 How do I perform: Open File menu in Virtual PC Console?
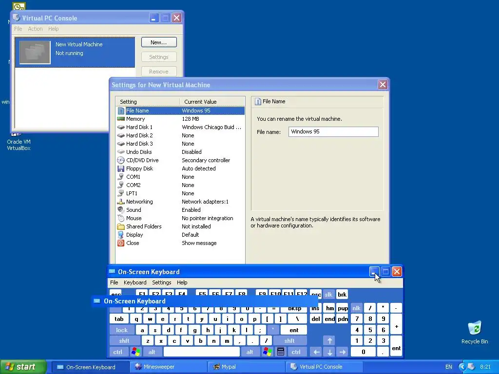[18, 29]
